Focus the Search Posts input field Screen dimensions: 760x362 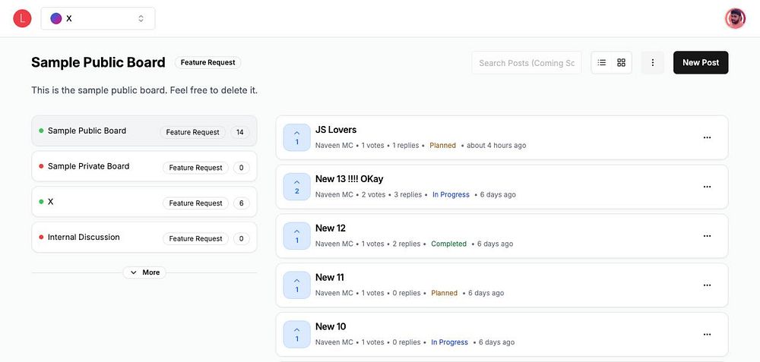(527, 63)
